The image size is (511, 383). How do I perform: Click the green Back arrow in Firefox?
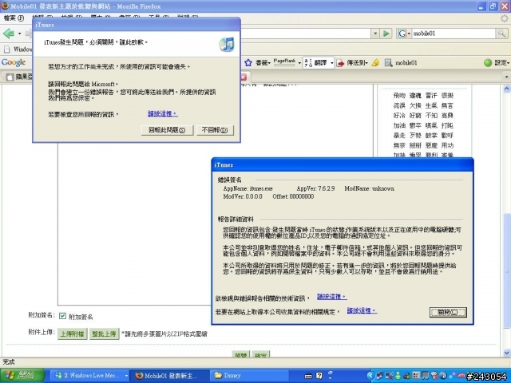coord(9,34)
